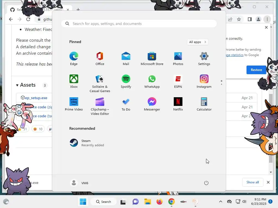Open taskbar Search box
278x208 pixels.
103,201
